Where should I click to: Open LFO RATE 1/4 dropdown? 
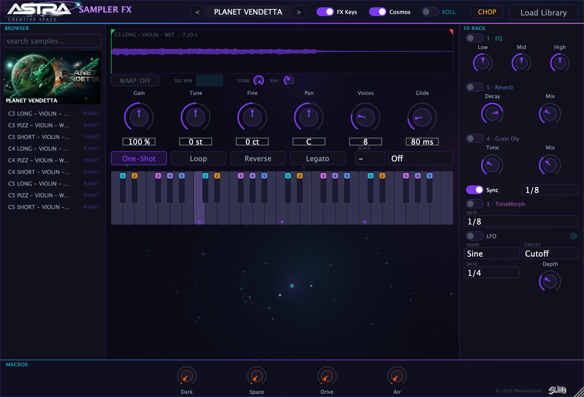pyautogui.click(x=492, y=273)
